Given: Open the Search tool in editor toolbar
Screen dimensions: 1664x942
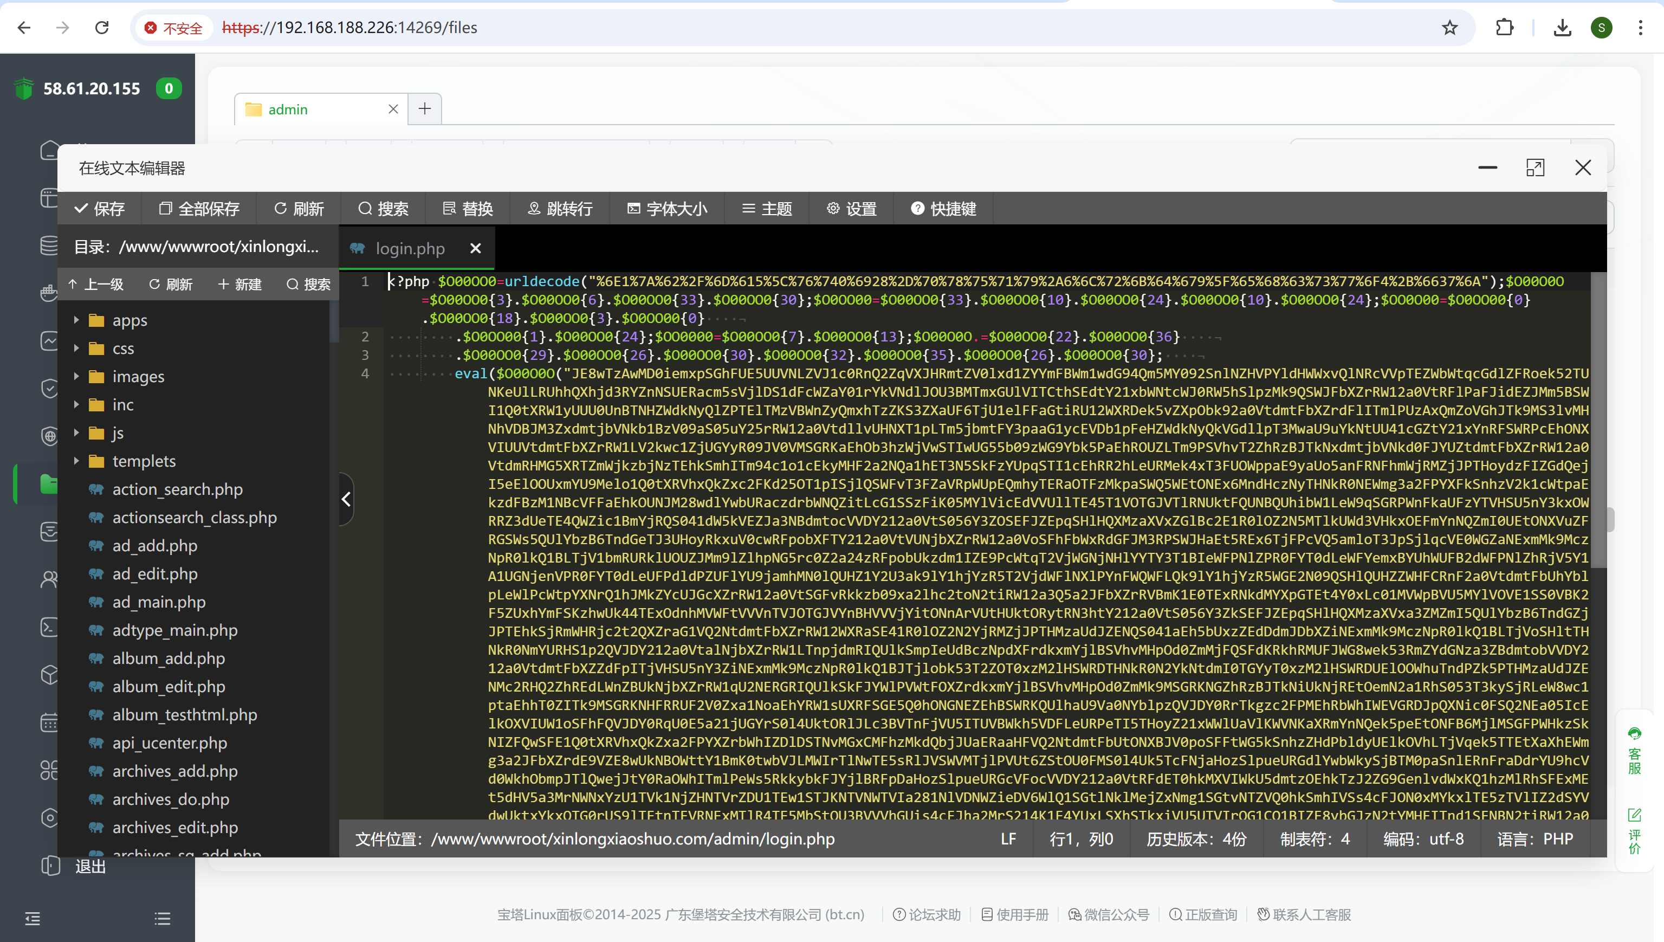Looking at the screenshot, I should [x=383, y=208].
